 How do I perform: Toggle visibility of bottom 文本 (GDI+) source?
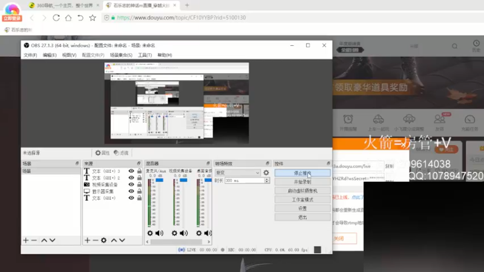(131, 198)
